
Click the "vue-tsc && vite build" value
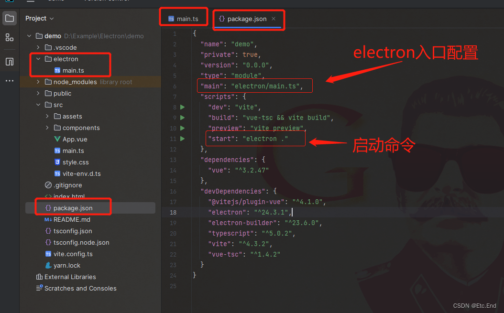point(286,118)
